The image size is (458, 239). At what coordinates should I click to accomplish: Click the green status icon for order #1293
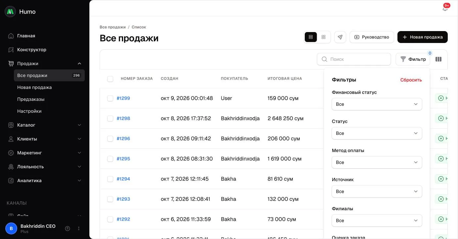441,199
